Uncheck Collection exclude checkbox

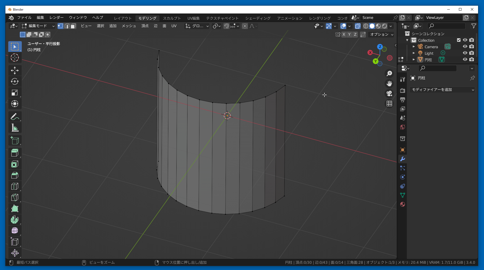459,40
